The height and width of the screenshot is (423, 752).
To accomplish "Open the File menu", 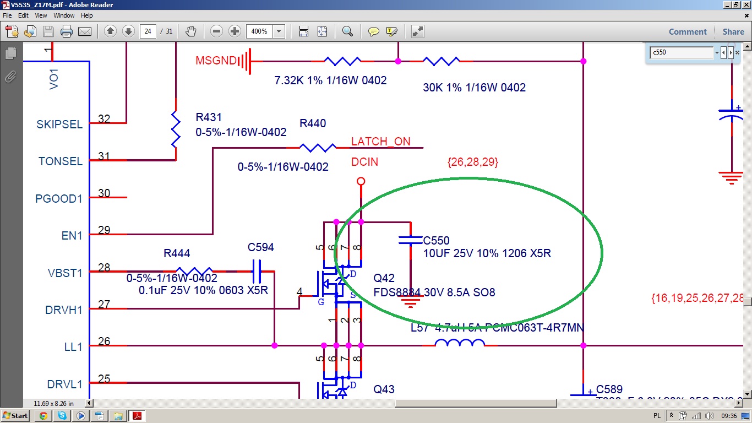I will pos(7,15).
